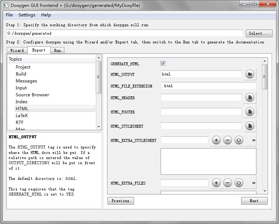The width and height of the screenshot is (279, 224).
Task: Click settings panel scrollbar thumb
Action: pos(264,77)
